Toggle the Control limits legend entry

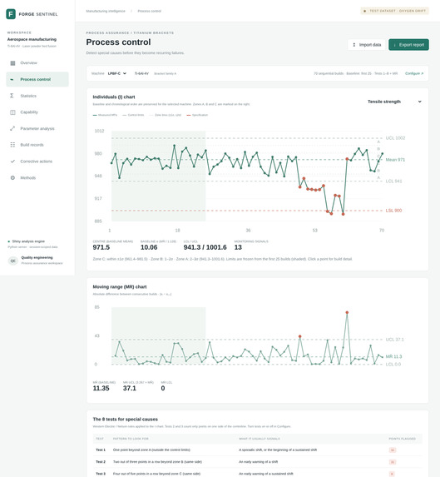pyautogui.click(x=133, y=115)
